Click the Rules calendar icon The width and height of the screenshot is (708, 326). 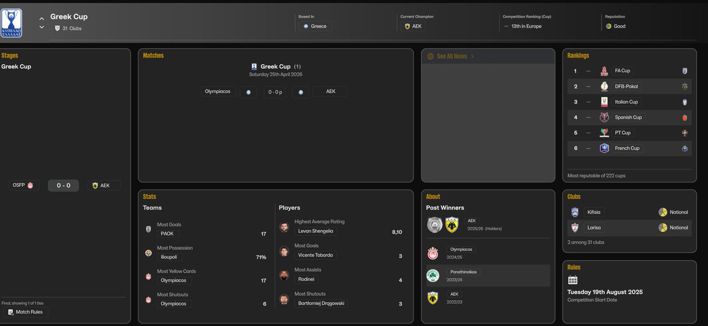pyautogui.click(x=572, y=280)
